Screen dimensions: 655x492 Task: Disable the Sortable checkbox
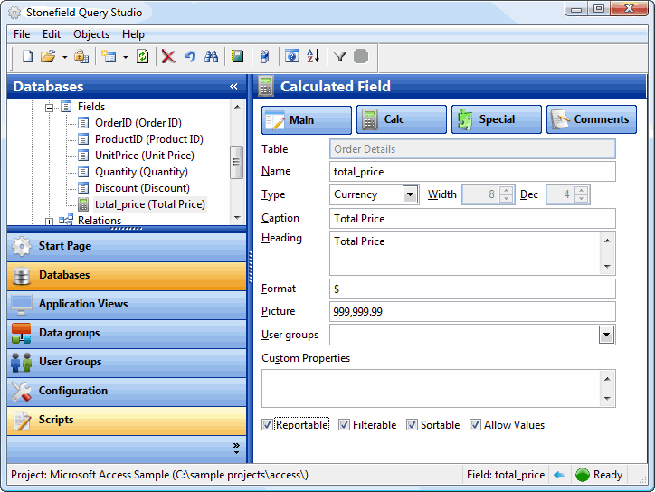coord(412,425)
